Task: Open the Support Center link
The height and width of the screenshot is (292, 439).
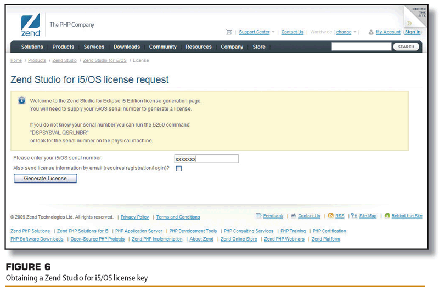Action: coord(254,32)
